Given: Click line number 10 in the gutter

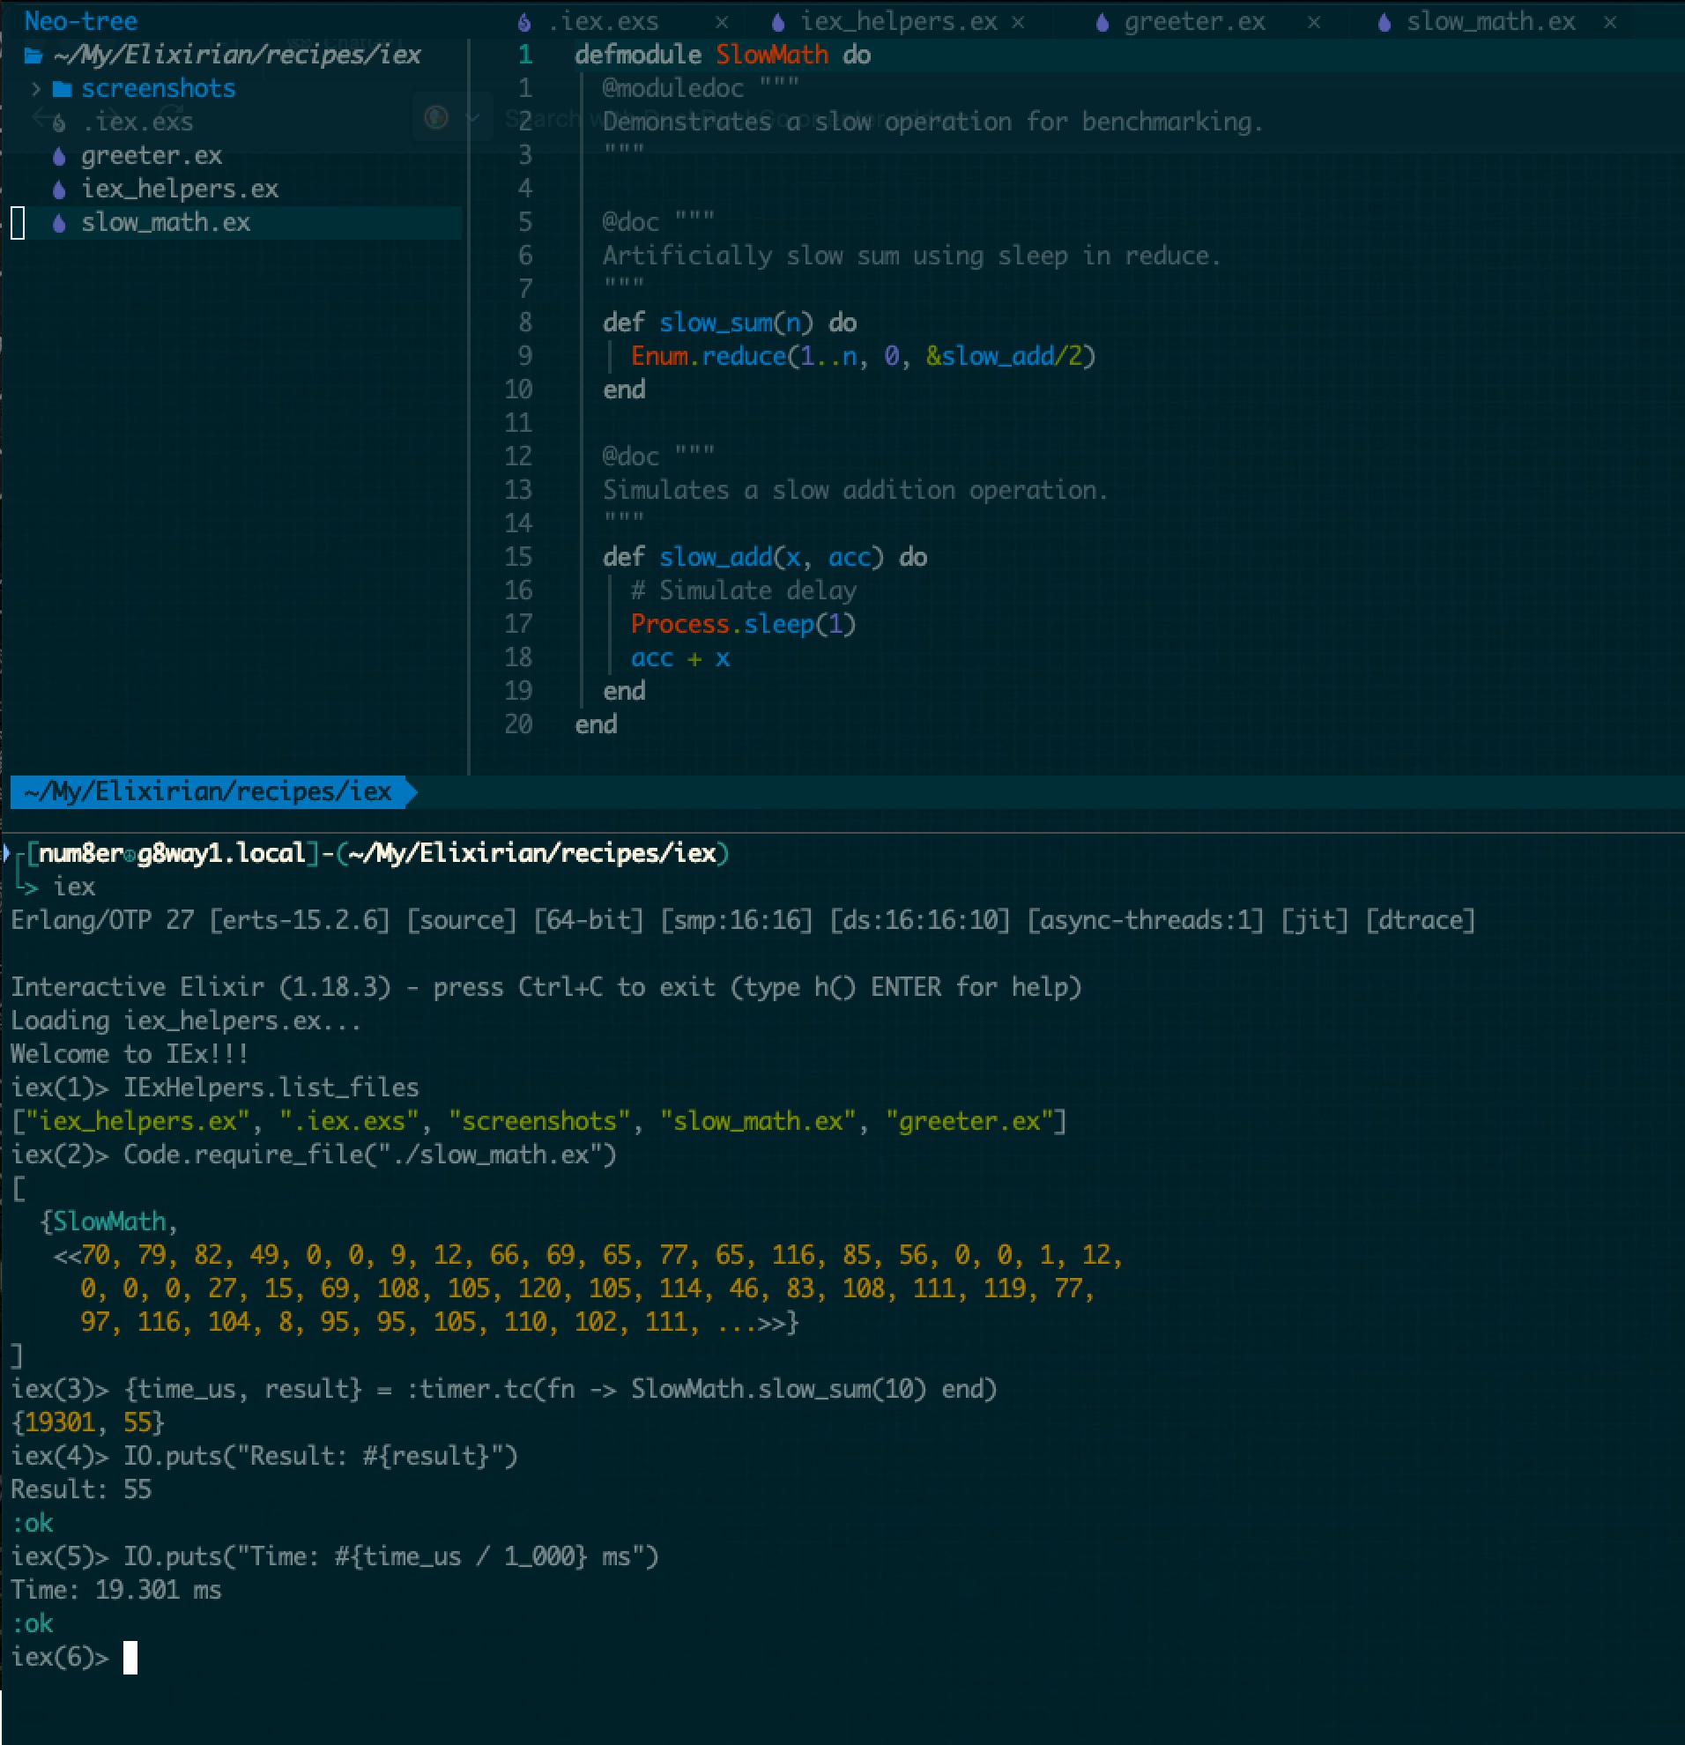Looking at the screenshot, I should point(518,390).
